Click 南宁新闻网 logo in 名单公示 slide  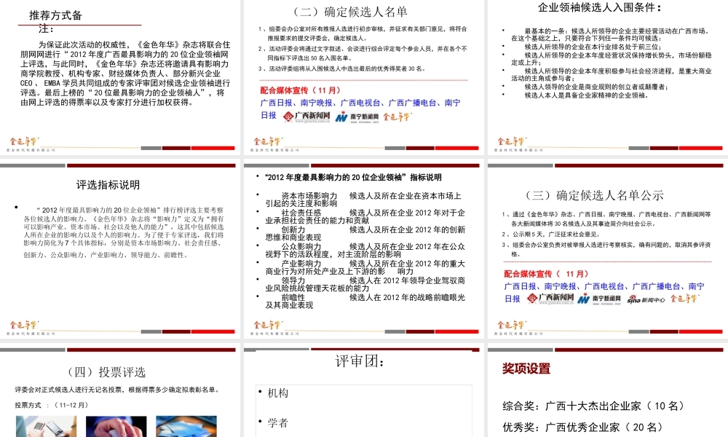click(x=600, y=299)
